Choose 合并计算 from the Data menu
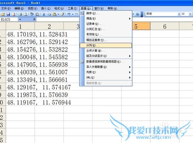The width and height of the screenshot is (193, 143). pyautogui.click(x=106, y=50)
